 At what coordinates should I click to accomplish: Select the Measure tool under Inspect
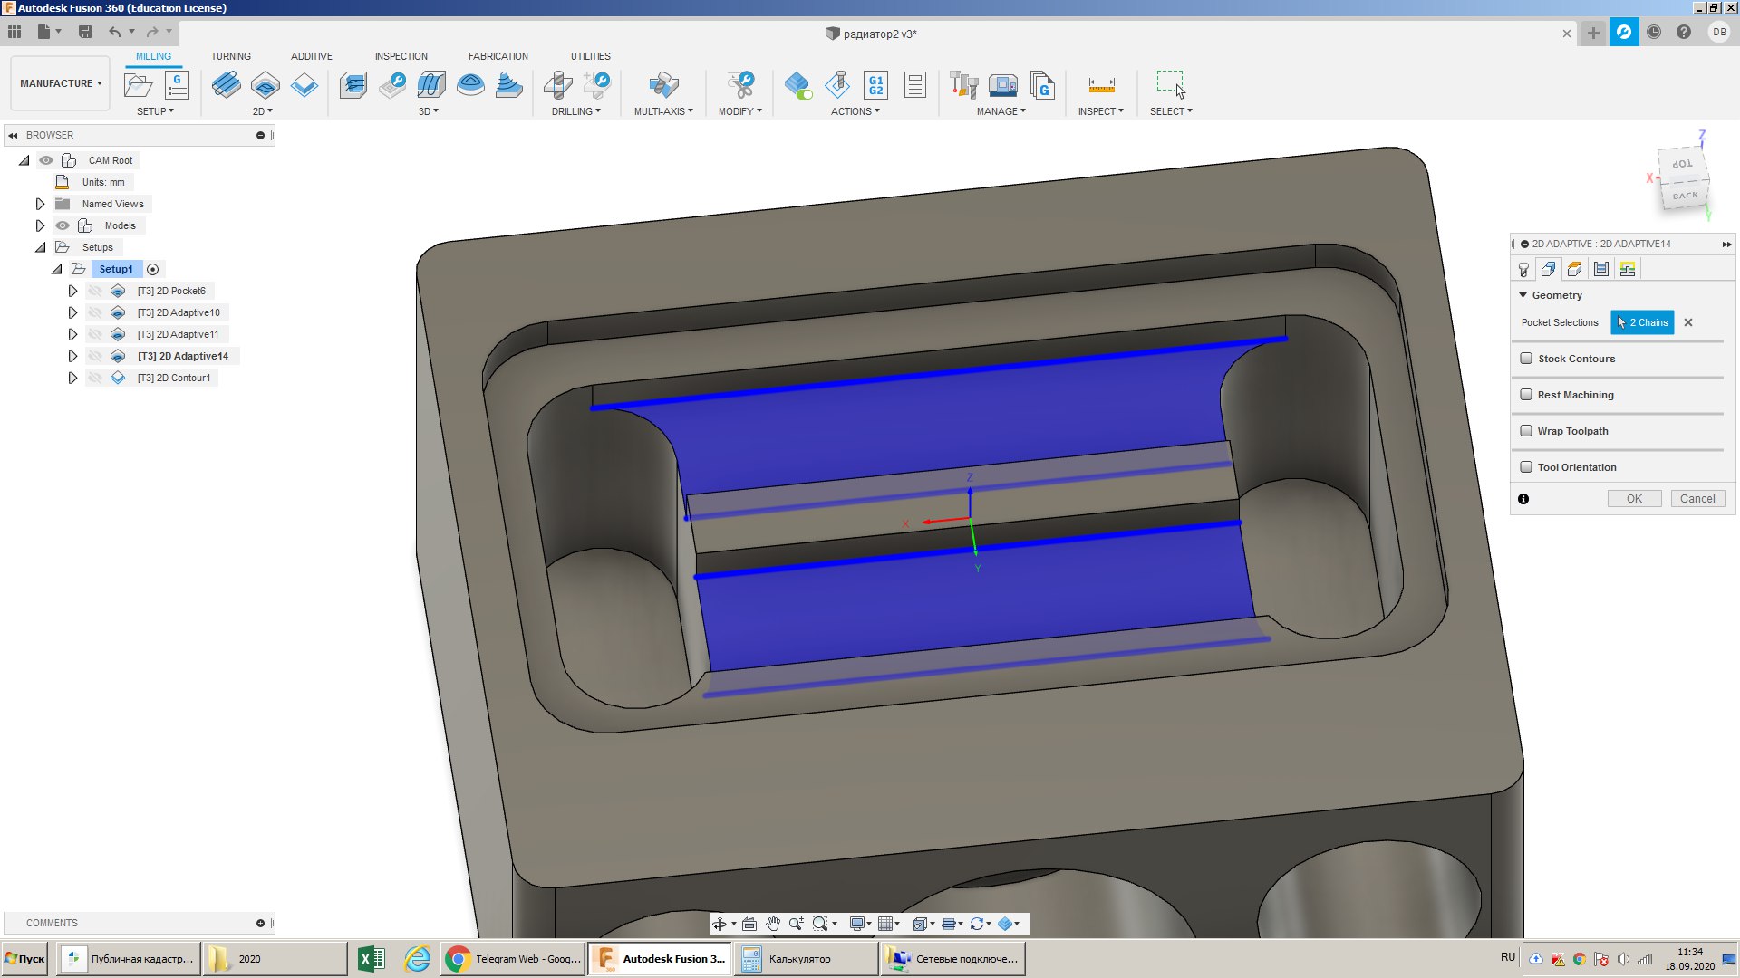pos(1101,85)
